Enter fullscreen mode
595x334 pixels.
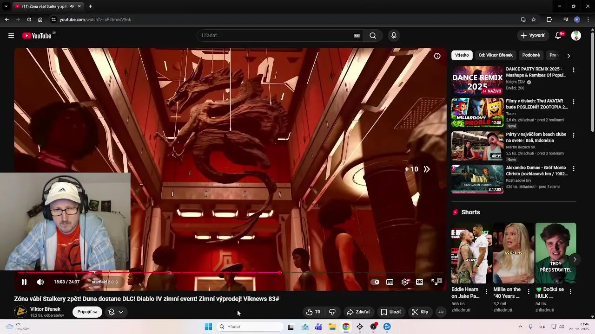[x=434, y=282]
